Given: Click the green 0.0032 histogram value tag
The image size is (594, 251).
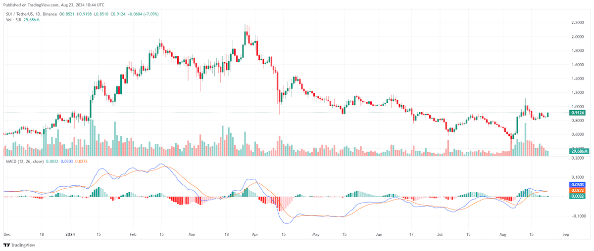Looking at the screenshot, I should pos(578,196).
